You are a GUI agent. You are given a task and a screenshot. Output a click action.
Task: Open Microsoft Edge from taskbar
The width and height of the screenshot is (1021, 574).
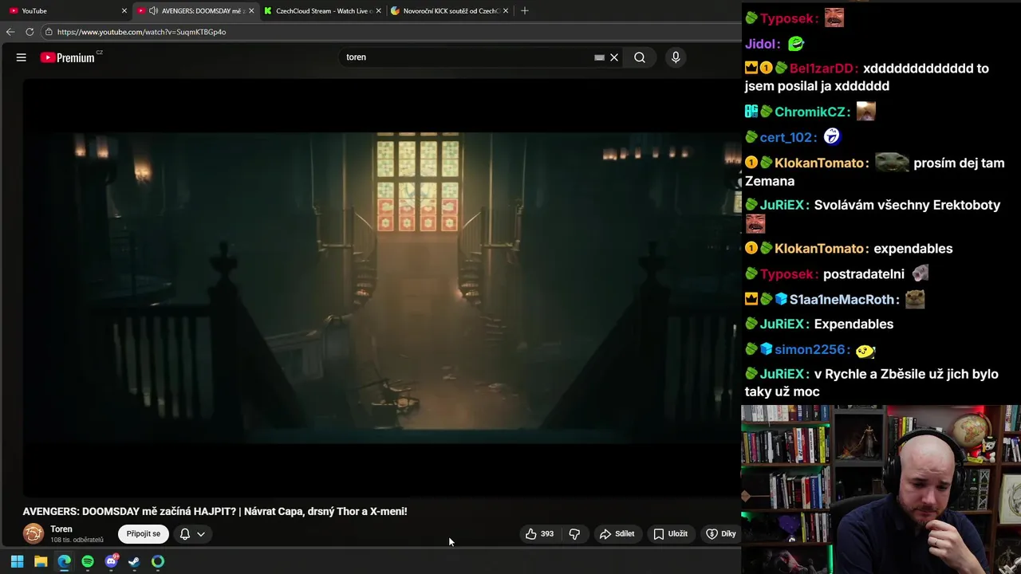click(x=64, y=561)
